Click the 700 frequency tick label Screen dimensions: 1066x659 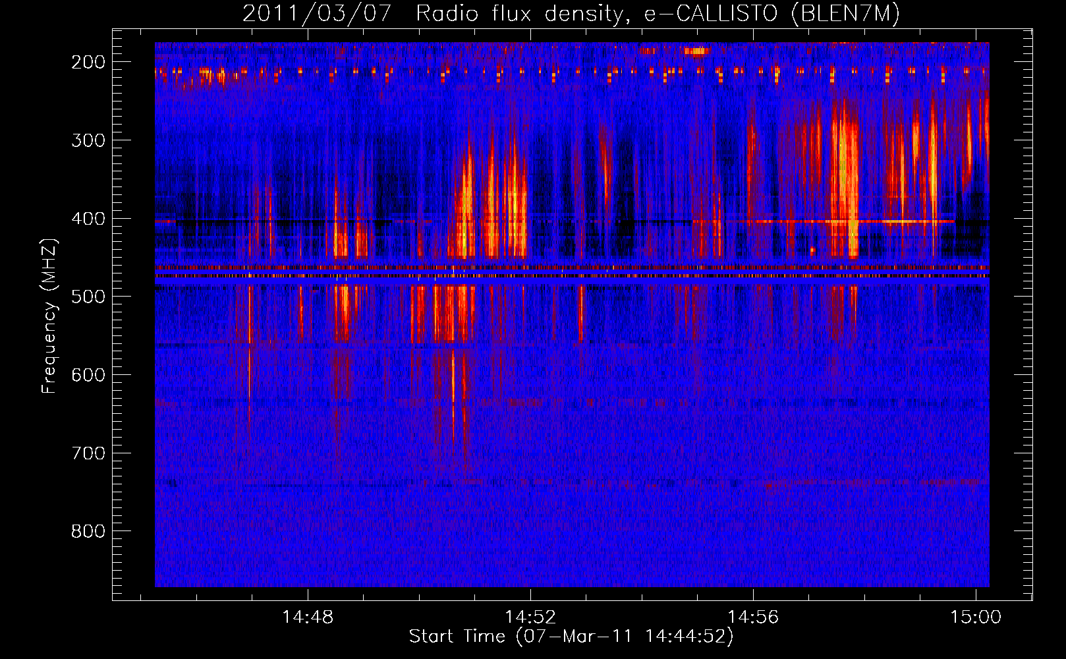88,453
